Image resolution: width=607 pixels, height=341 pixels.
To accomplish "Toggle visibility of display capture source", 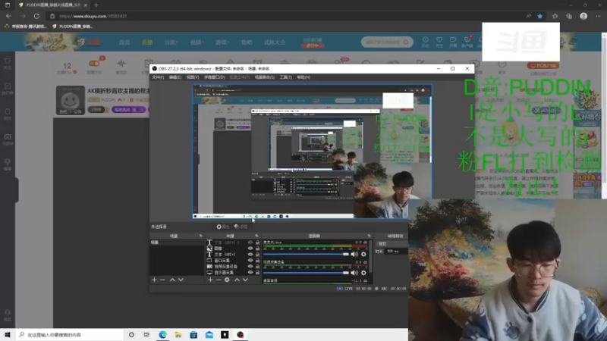I will (x=250, y=272).
